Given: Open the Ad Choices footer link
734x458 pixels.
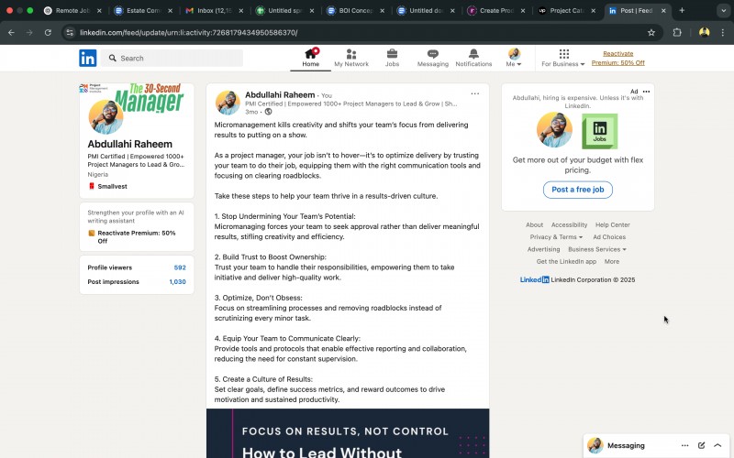Looking at the screenshot, I should click(x=609, y=237).
